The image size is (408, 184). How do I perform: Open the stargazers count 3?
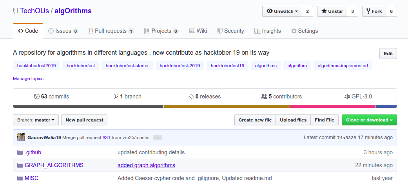pos(353,11)
